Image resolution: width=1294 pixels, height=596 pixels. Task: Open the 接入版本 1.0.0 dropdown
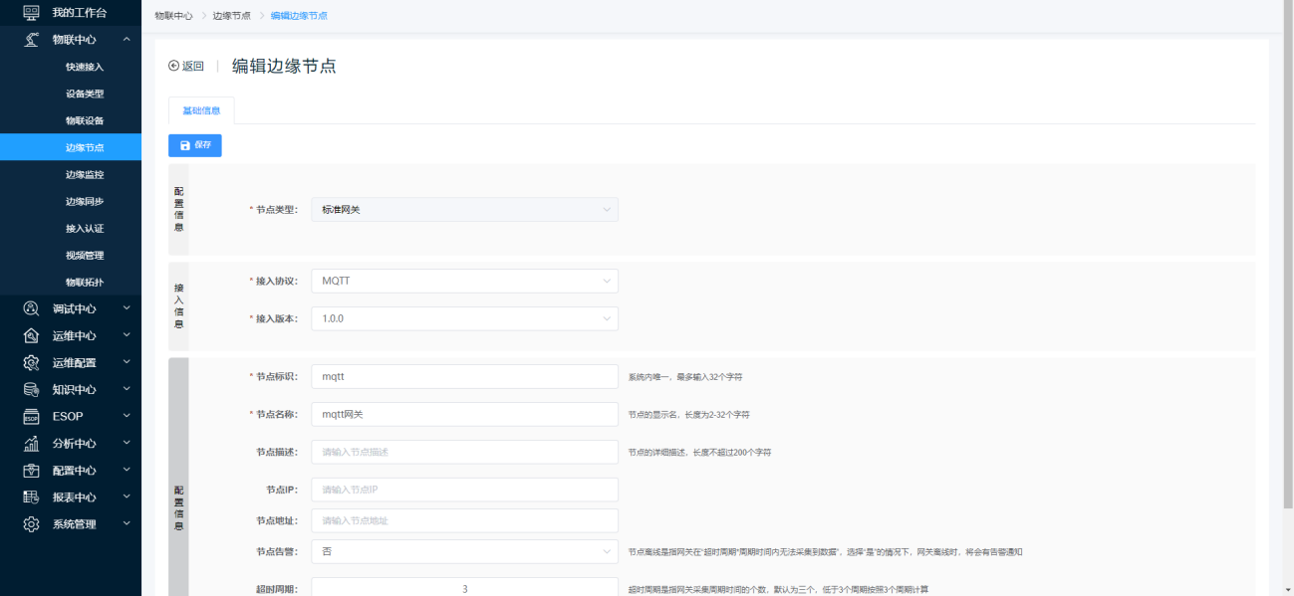coord(464,318)
